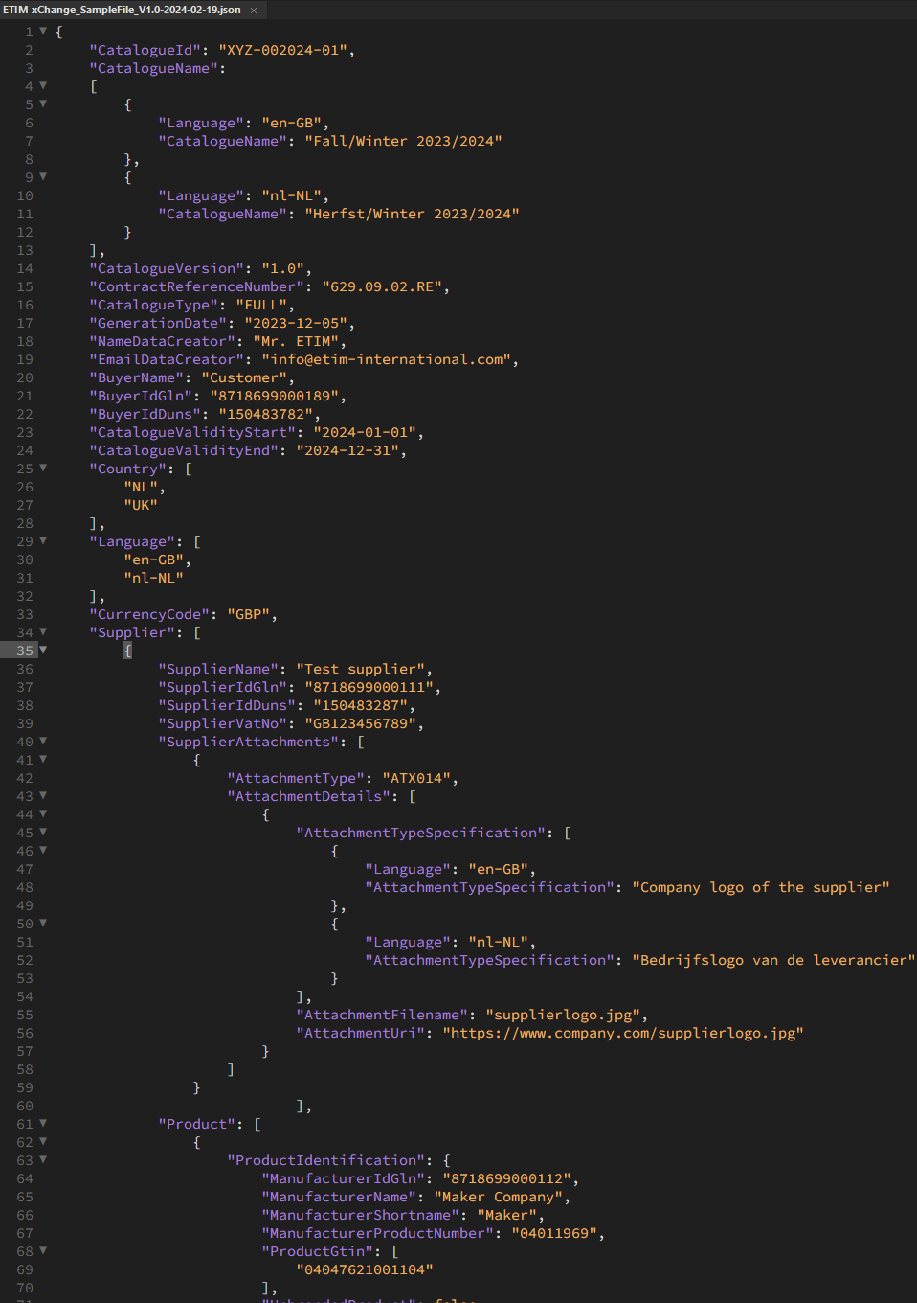Click line number 19 in the gutter
Image resolution: width=917 pixels, height=1303 pixels.
point(25,359)
